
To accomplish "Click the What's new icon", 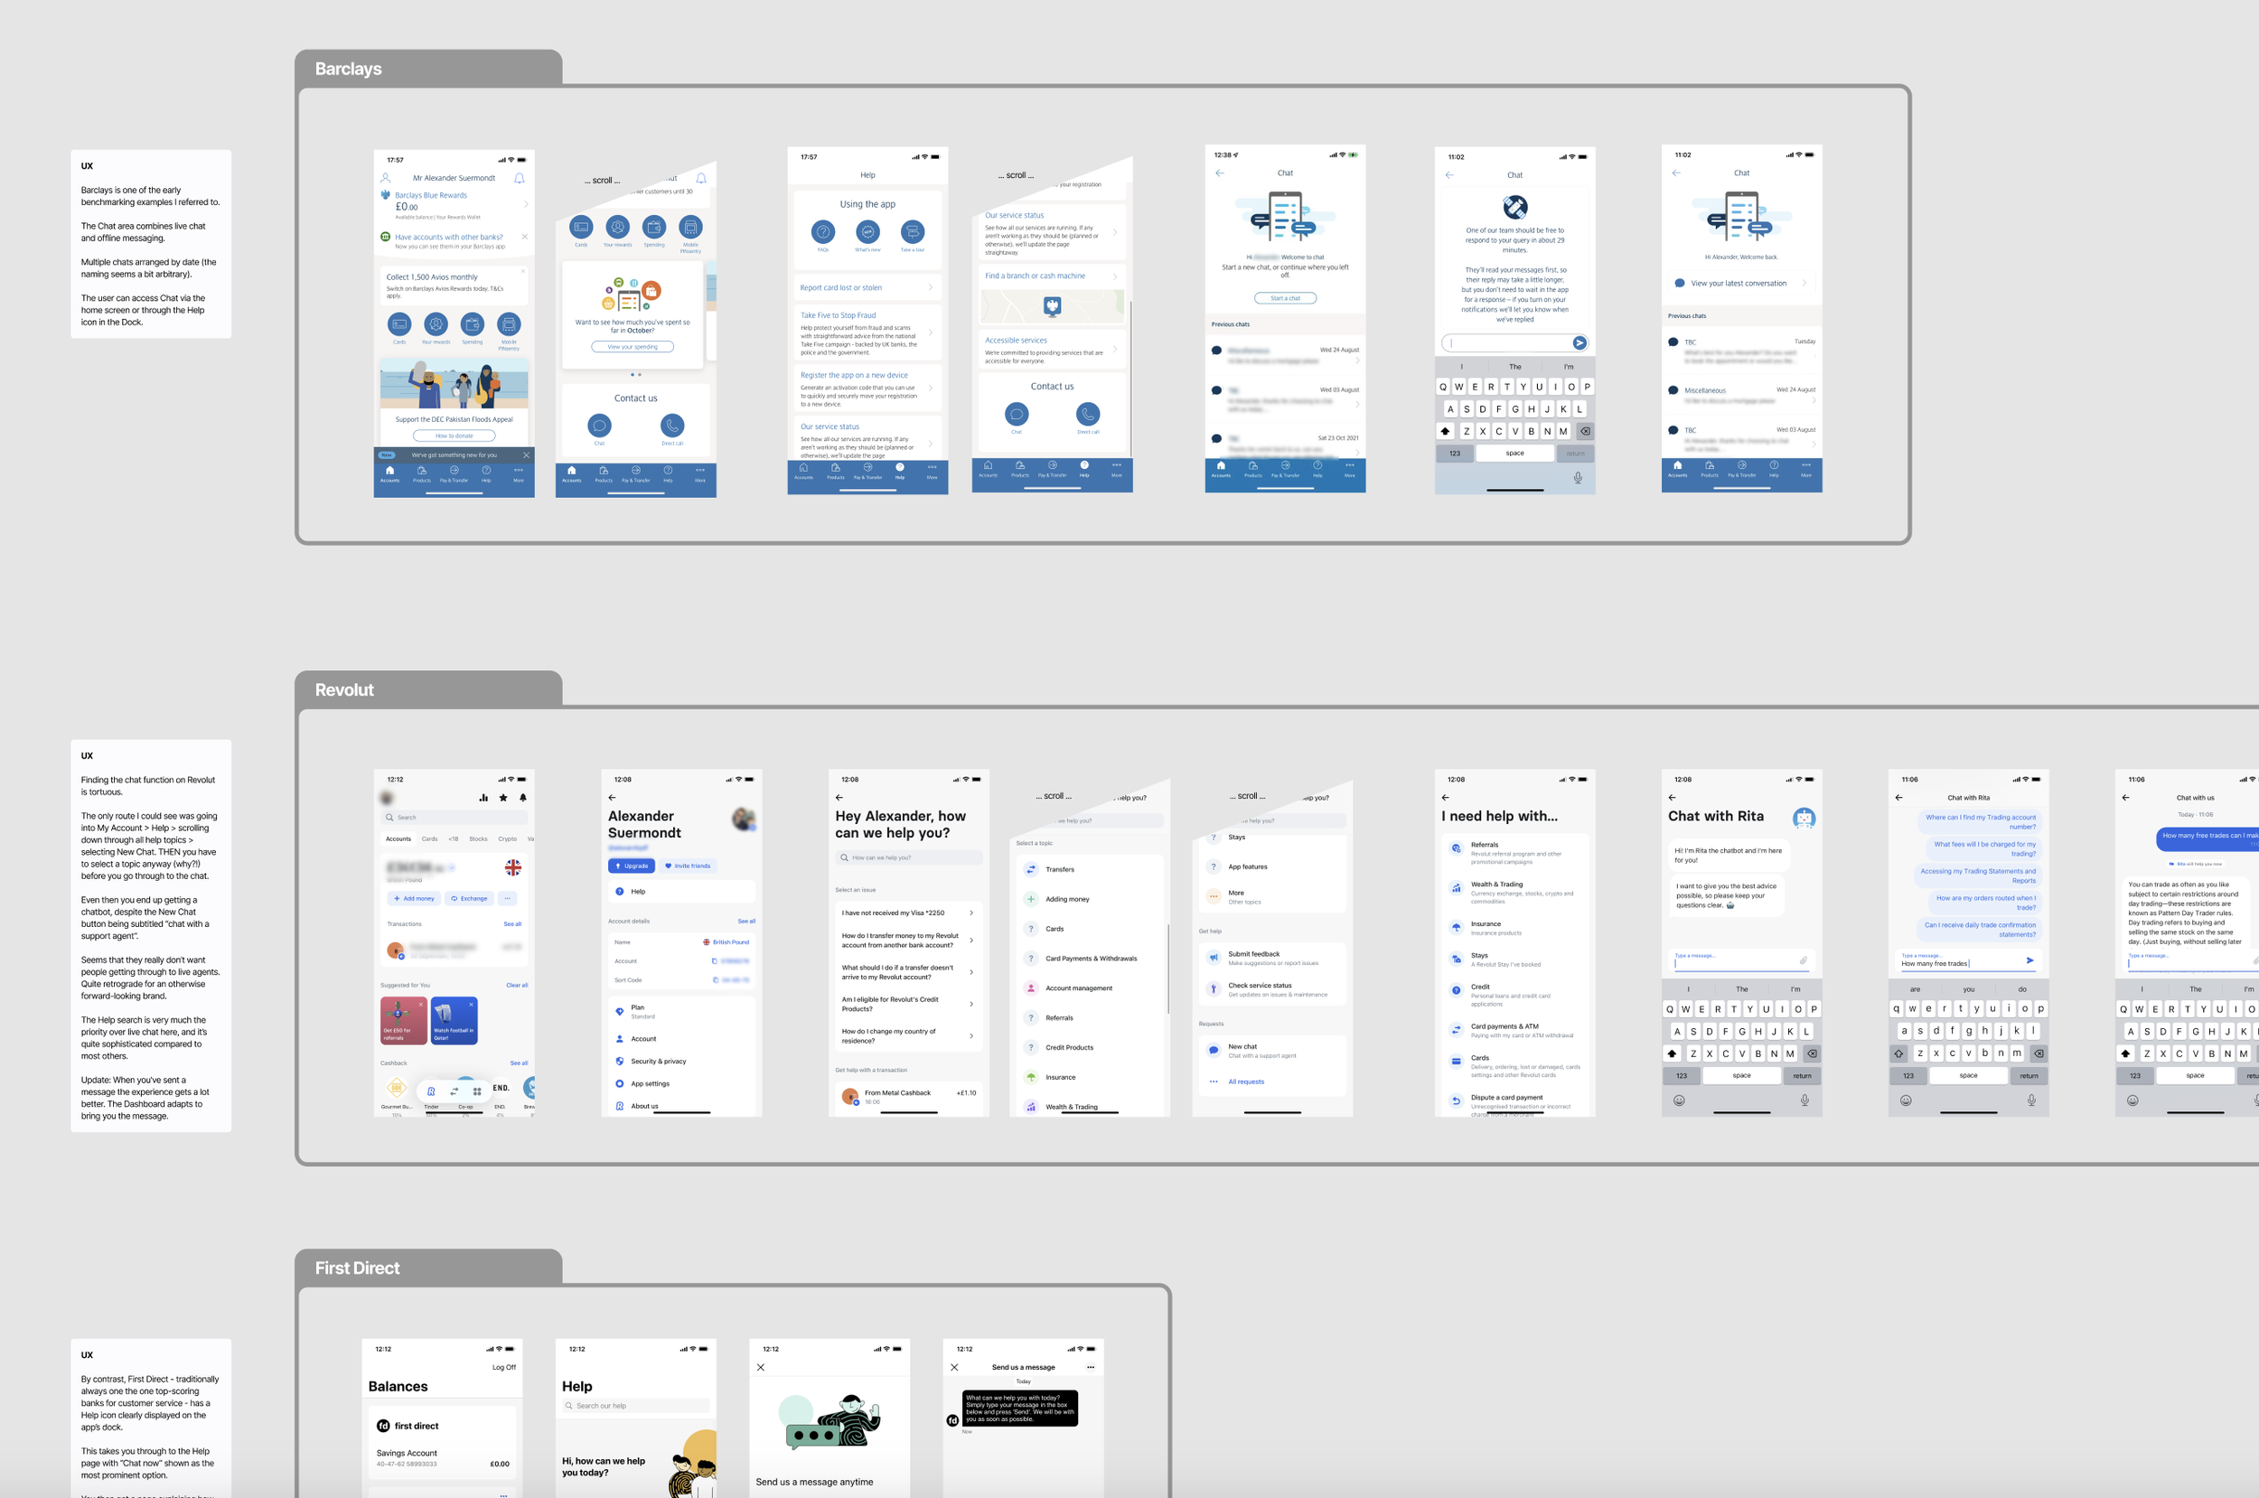I will pos(867,231).
